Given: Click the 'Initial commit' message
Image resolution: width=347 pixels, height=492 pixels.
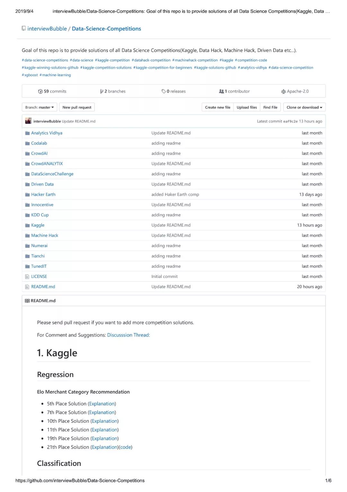Looking at the screenshot, I should tap(165, 277).
